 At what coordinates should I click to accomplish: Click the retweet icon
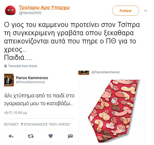click(x=31, y=136)
